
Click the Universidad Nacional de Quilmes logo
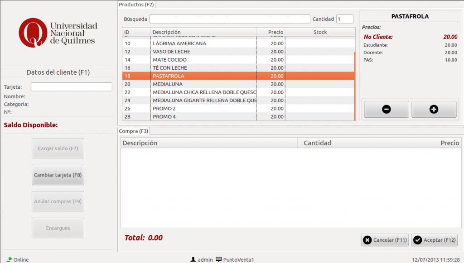click(58, 33)
